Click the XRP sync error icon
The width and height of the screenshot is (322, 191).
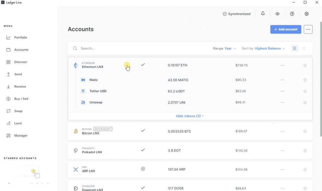coord(143,169)
